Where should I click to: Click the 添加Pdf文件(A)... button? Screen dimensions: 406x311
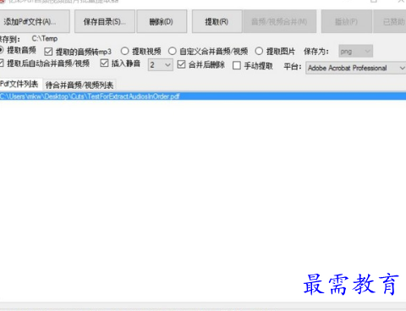(x=34, y=21)
